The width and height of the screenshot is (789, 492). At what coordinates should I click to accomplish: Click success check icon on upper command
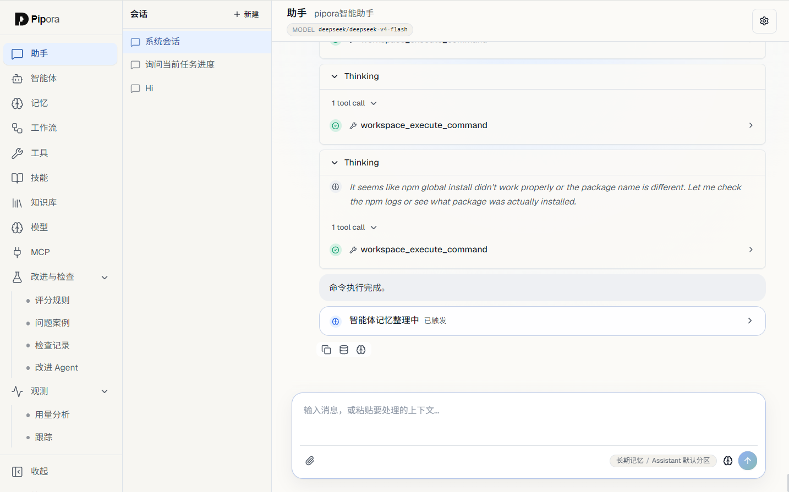point(336,126)
